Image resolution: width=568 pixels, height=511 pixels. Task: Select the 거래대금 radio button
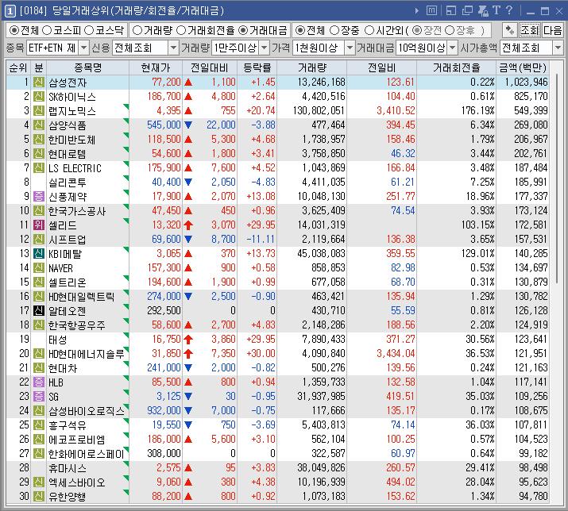[243, 30]
